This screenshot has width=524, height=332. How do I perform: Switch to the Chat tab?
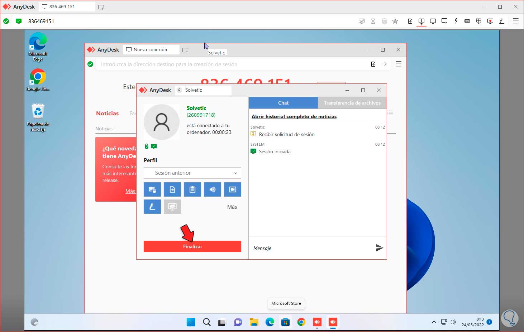[283, 103]
